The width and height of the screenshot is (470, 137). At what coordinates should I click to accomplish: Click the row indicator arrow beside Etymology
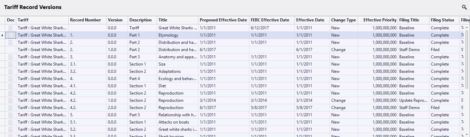pos(3,35)
